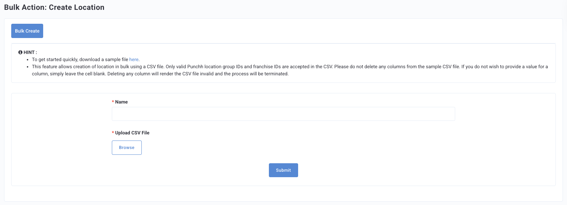Click the HINT : label text

tap(30, 52)
